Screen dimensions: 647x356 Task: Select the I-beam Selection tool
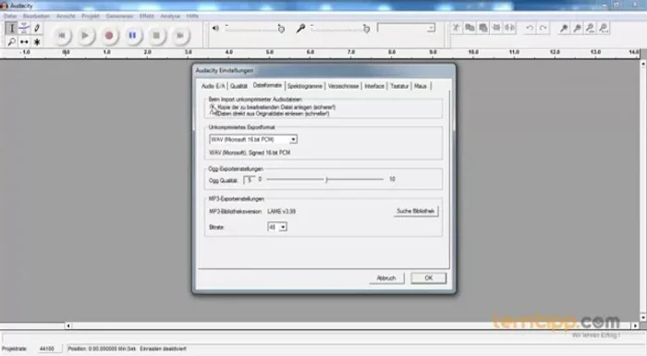pos(11,28)
